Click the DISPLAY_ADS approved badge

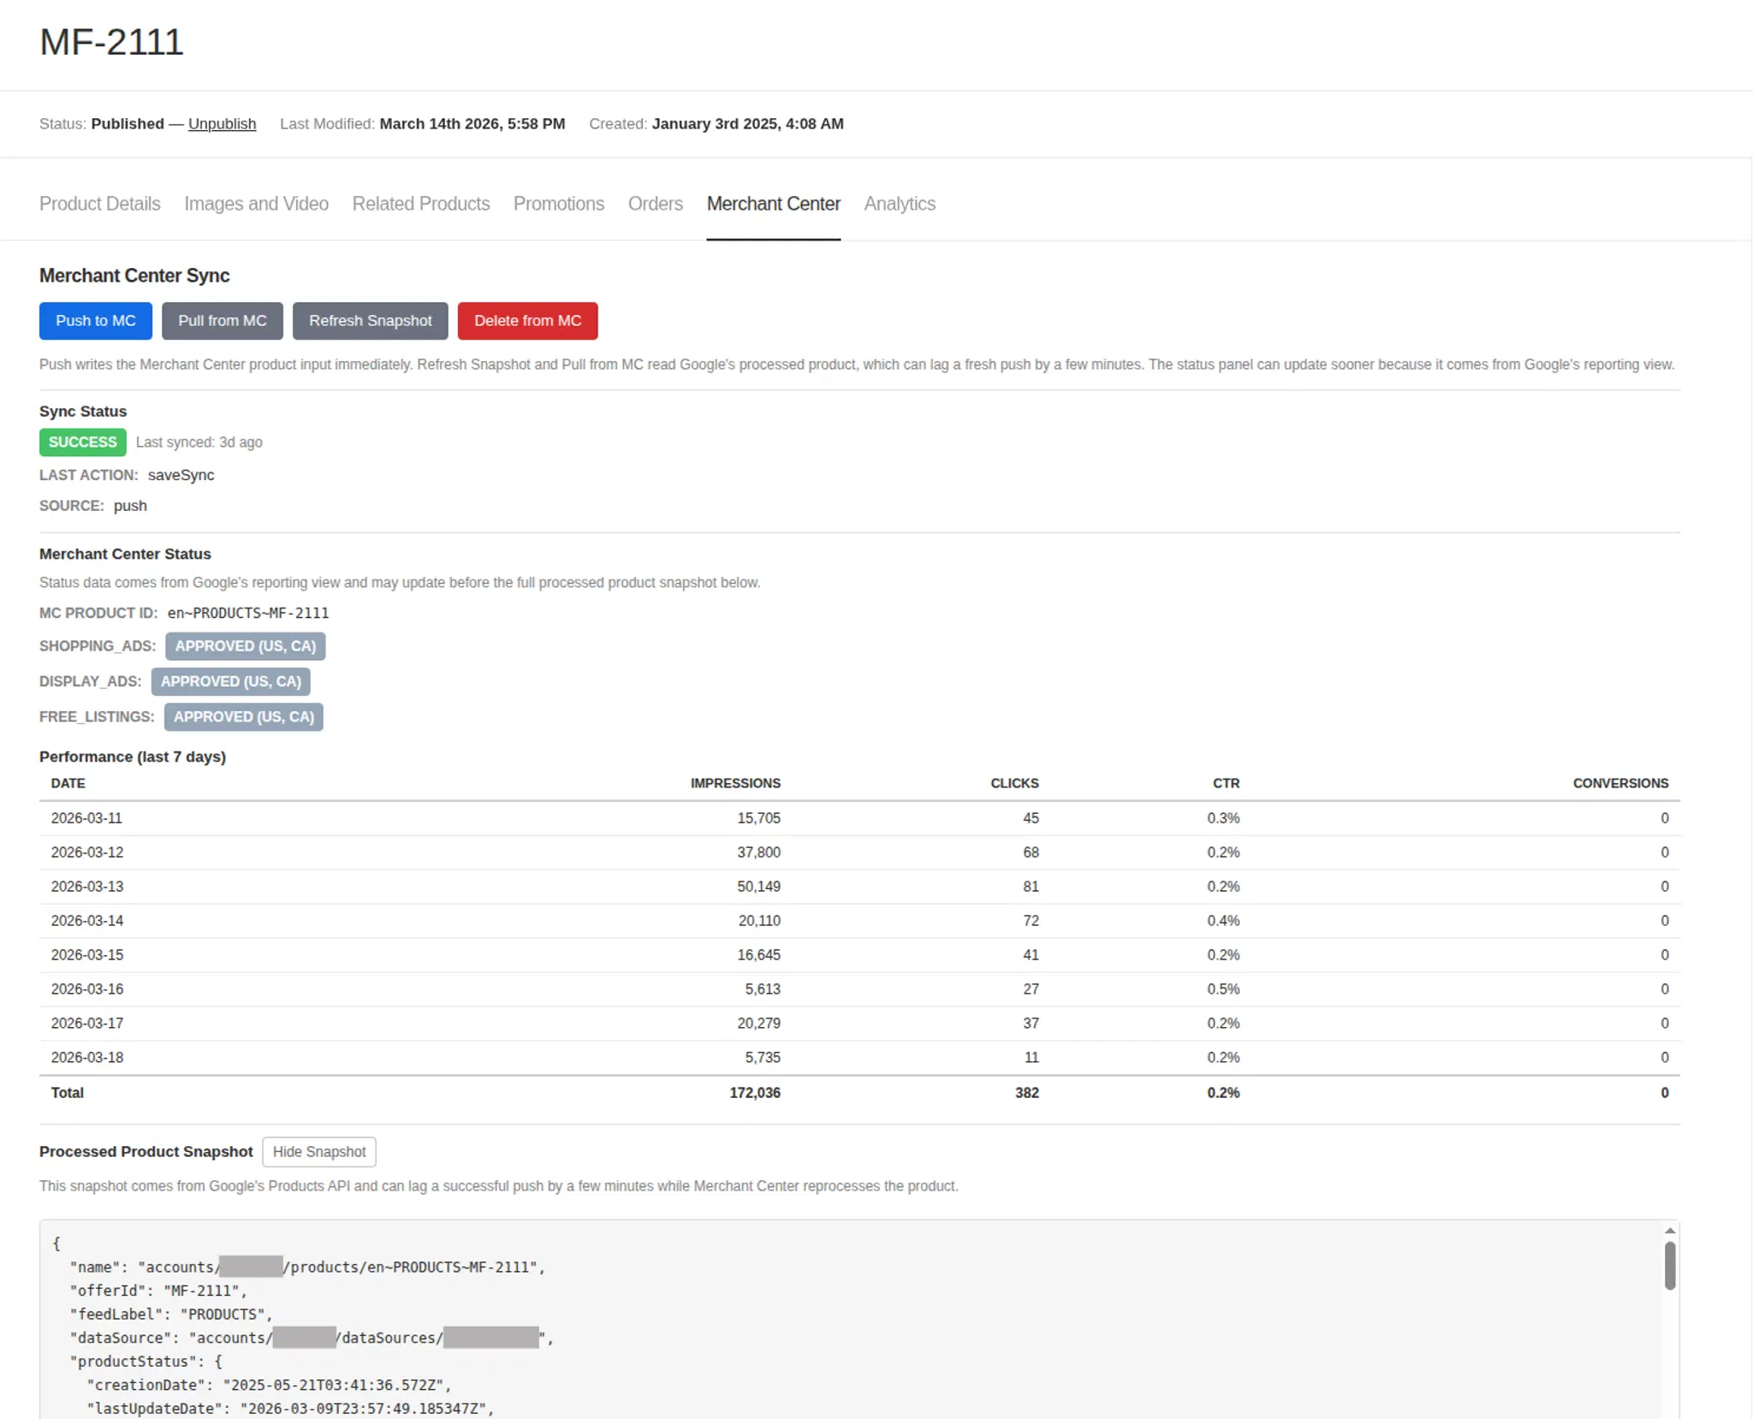(x=230, y=681)
